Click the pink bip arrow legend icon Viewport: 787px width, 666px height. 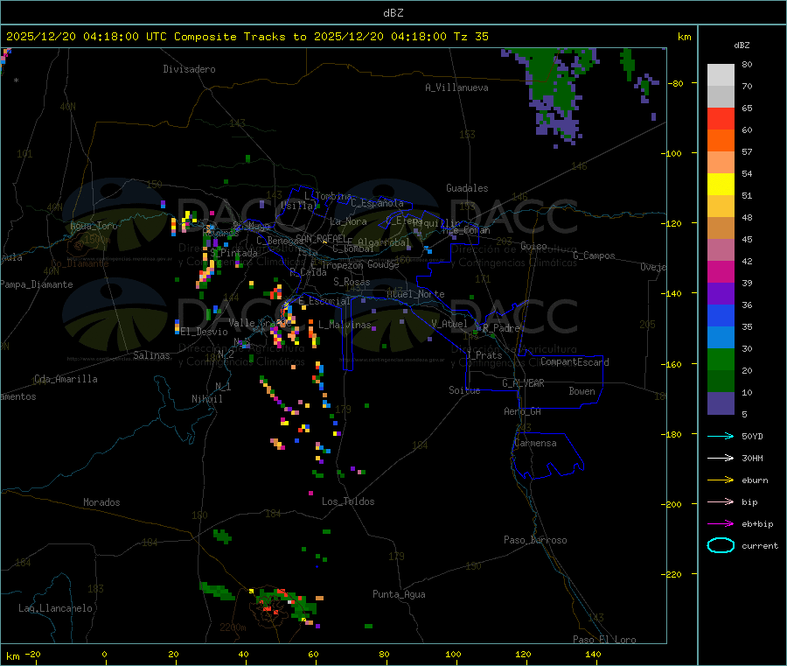[721, 501]
